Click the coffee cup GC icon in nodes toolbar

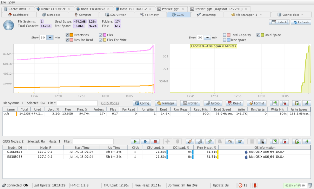(x=230, y=141)
